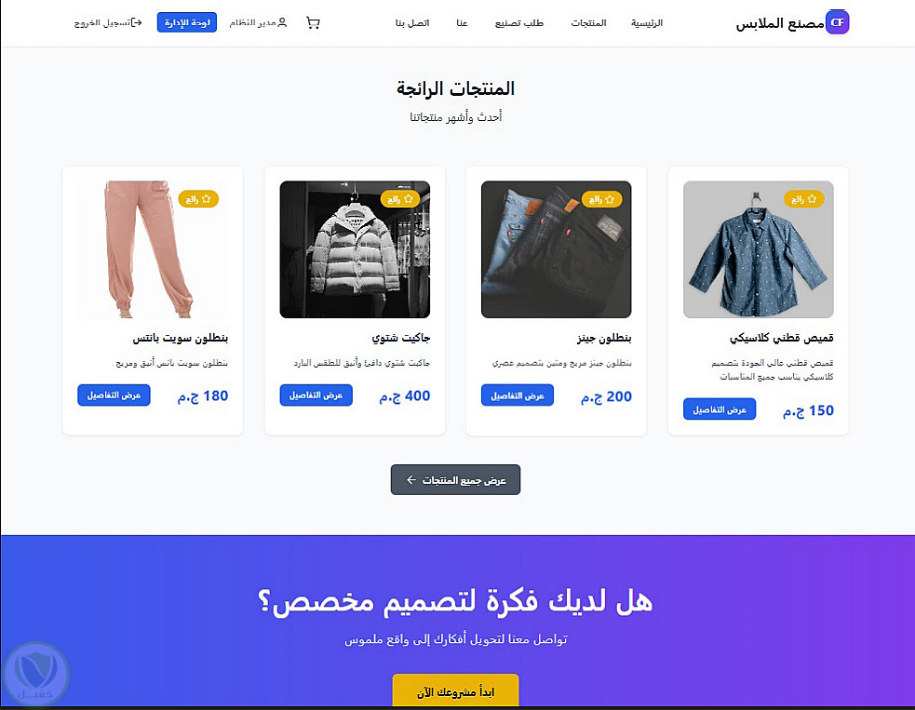Click the رائج star badge on the winter jacket
The image size is (915, 710).
pos(400,199)
